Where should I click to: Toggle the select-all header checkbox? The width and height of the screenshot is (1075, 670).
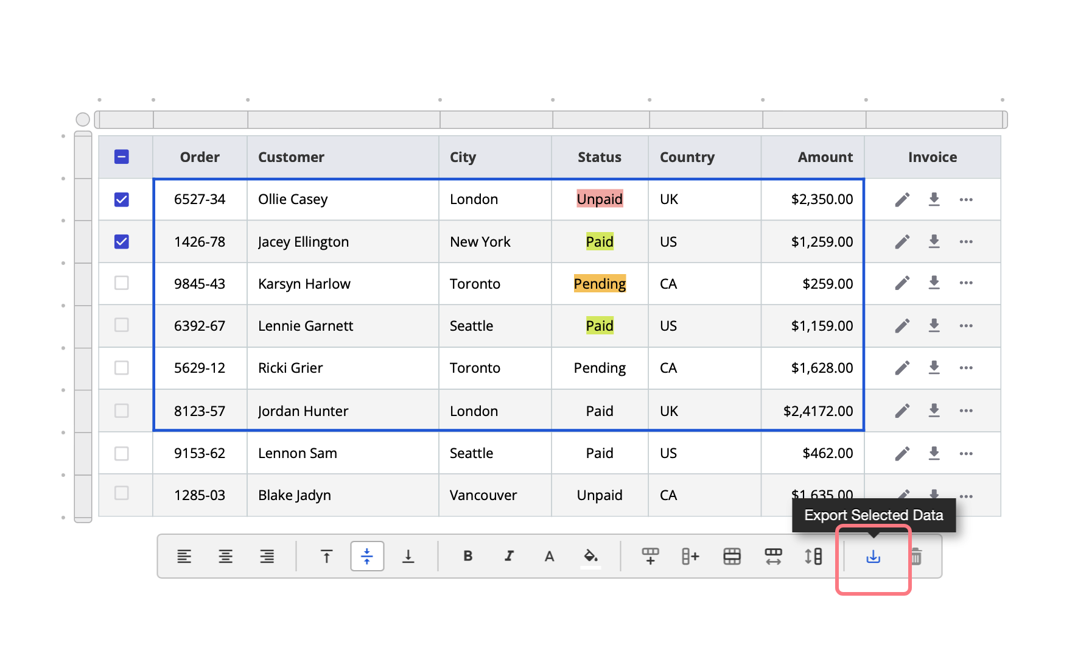click(x=122, y=157)
